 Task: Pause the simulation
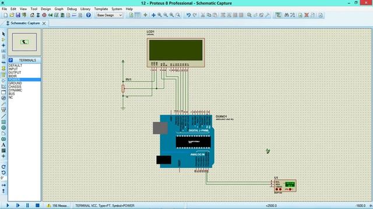click(27, 206)
